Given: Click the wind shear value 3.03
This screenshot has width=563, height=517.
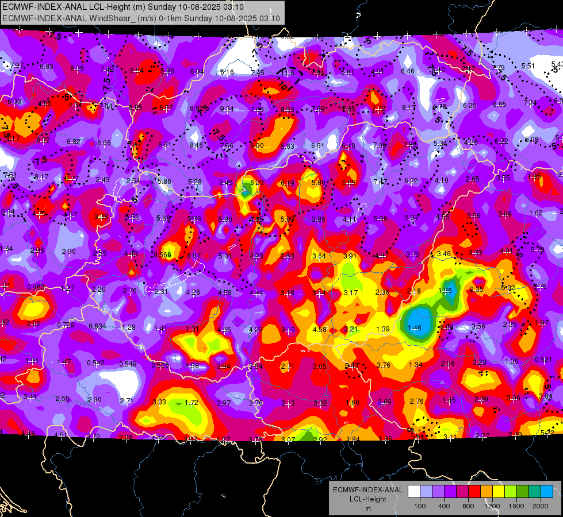Looking at the screenshot, I should tap(159, 402).
